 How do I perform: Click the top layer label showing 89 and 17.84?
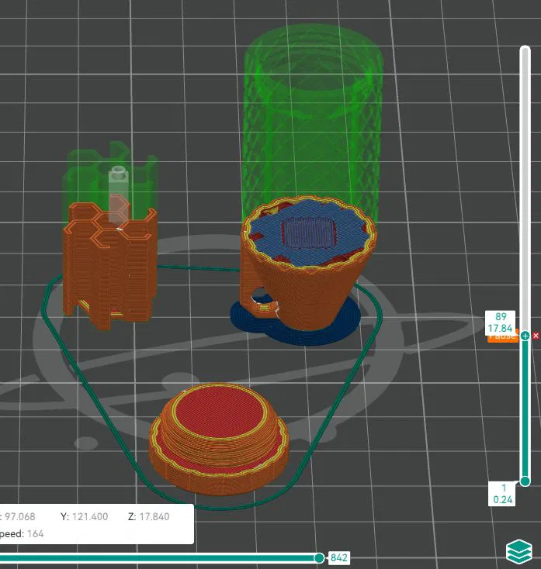tap(501, 322)
